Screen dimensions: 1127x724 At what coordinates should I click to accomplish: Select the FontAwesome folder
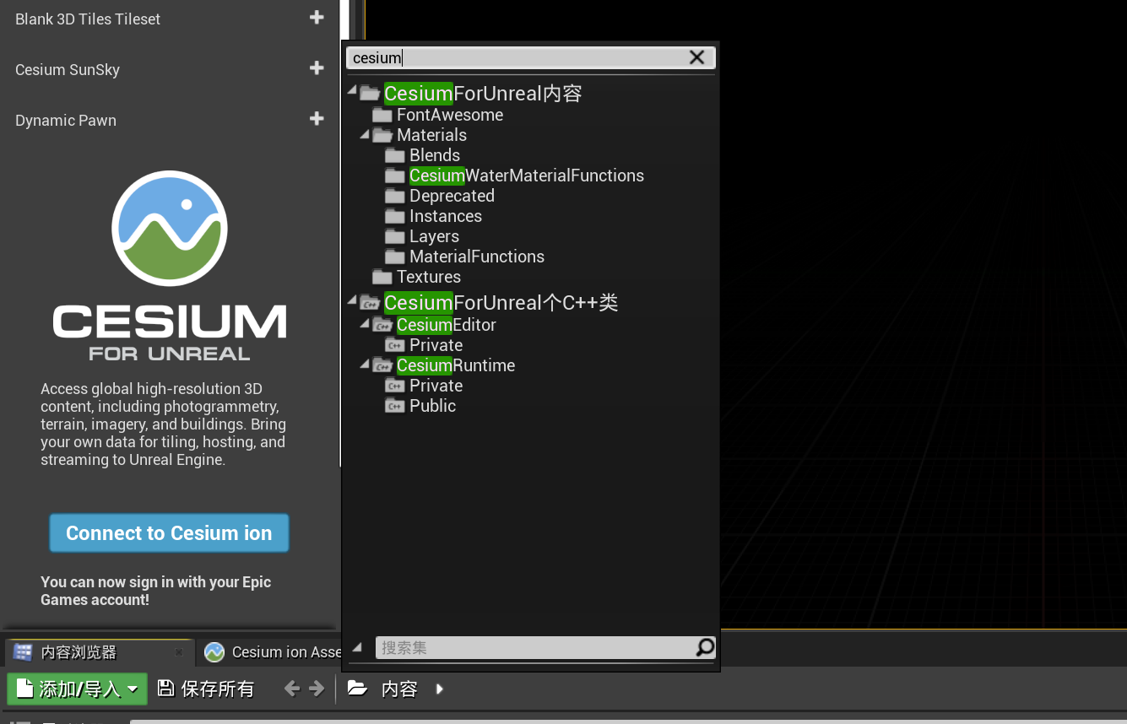tap(449, 115)
